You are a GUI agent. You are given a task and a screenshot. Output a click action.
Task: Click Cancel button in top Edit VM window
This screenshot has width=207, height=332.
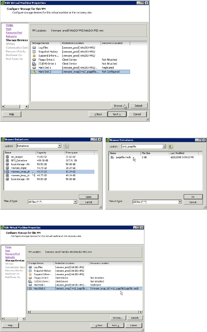coord(137,114)
